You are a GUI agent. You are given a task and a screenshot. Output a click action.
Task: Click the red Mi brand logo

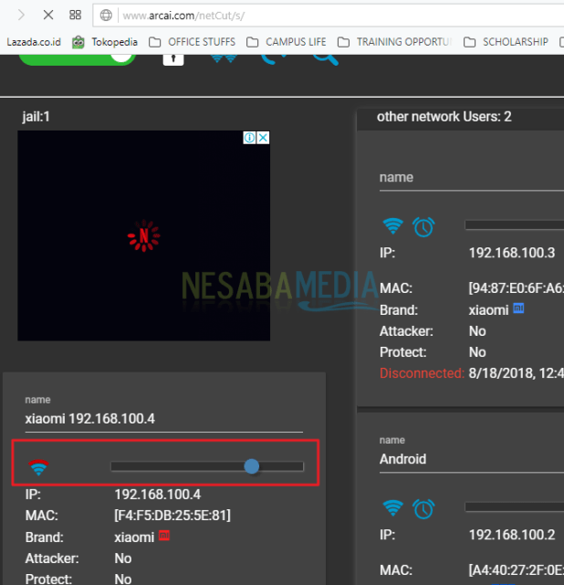(x=164, y=536)
